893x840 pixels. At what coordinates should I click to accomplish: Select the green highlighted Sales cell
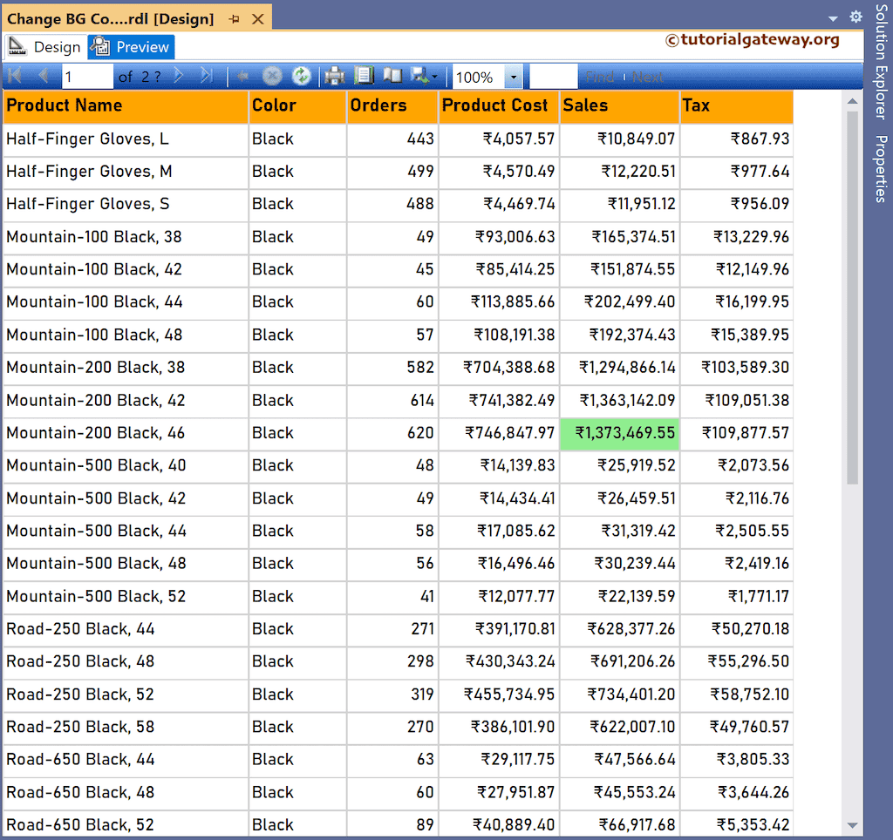[619, 433]
